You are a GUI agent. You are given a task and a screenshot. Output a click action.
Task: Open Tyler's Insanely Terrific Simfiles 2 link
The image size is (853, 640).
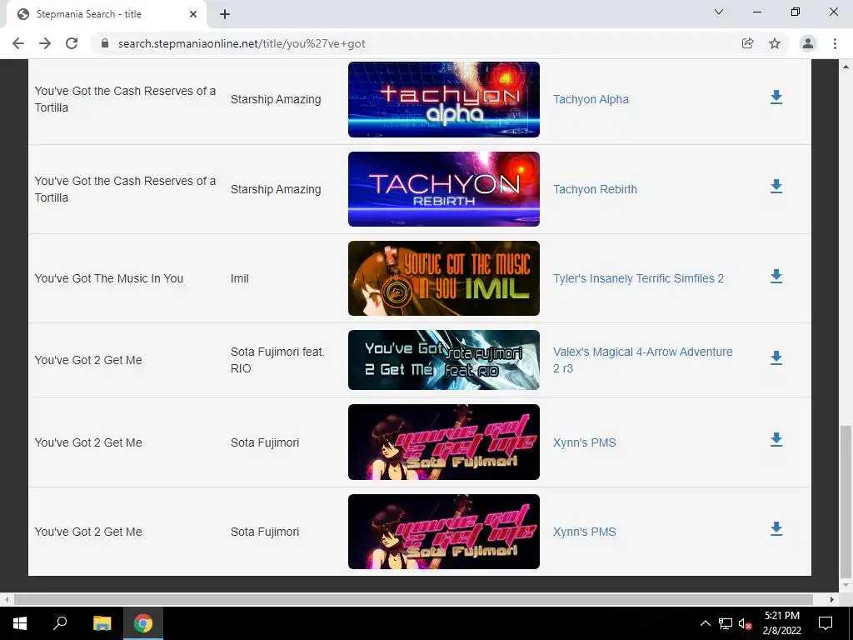(x=638, y=278)
